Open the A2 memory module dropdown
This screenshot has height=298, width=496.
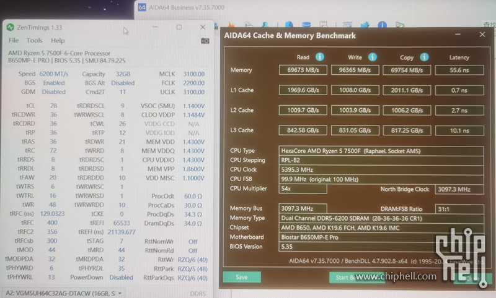pyautogui.click(x=63, y=293)
